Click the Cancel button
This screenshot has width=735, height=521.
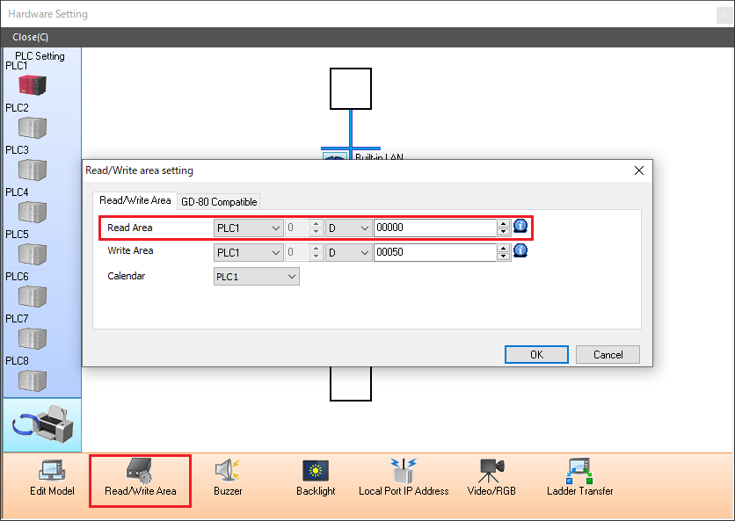608,354
